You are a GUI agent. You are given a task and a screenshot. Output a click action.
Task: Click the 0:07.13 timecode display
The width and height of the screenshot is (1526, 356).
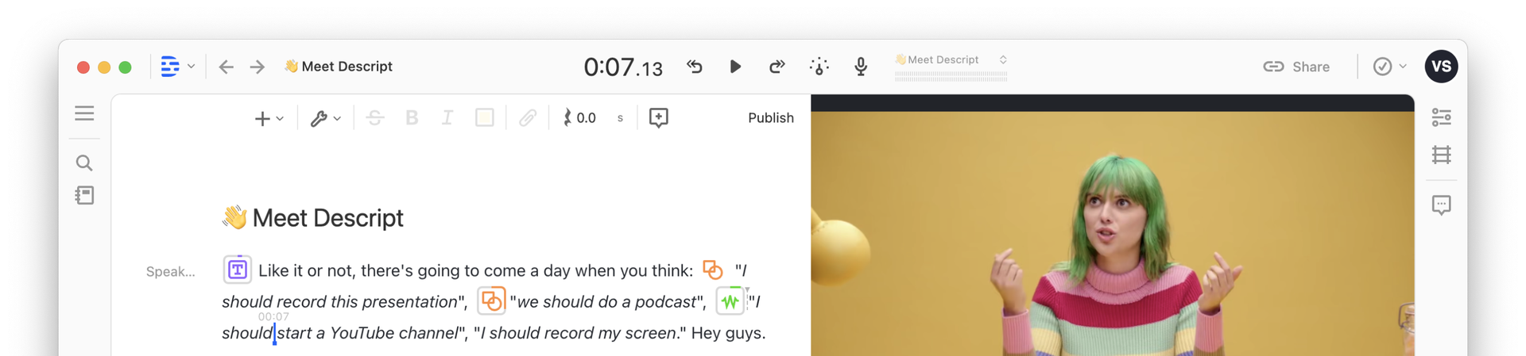623,67
